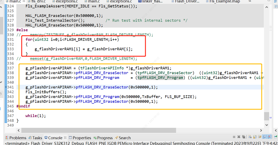Toggle Word Wrap in the Console toolbar
This screenshot has width=278, height=145.
click(x=260, y=137)
